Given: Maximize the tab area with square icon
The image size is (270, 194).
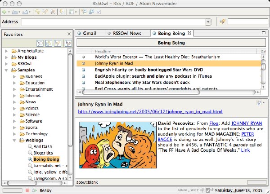Looking at the screenshot, I should pos(263,32).
